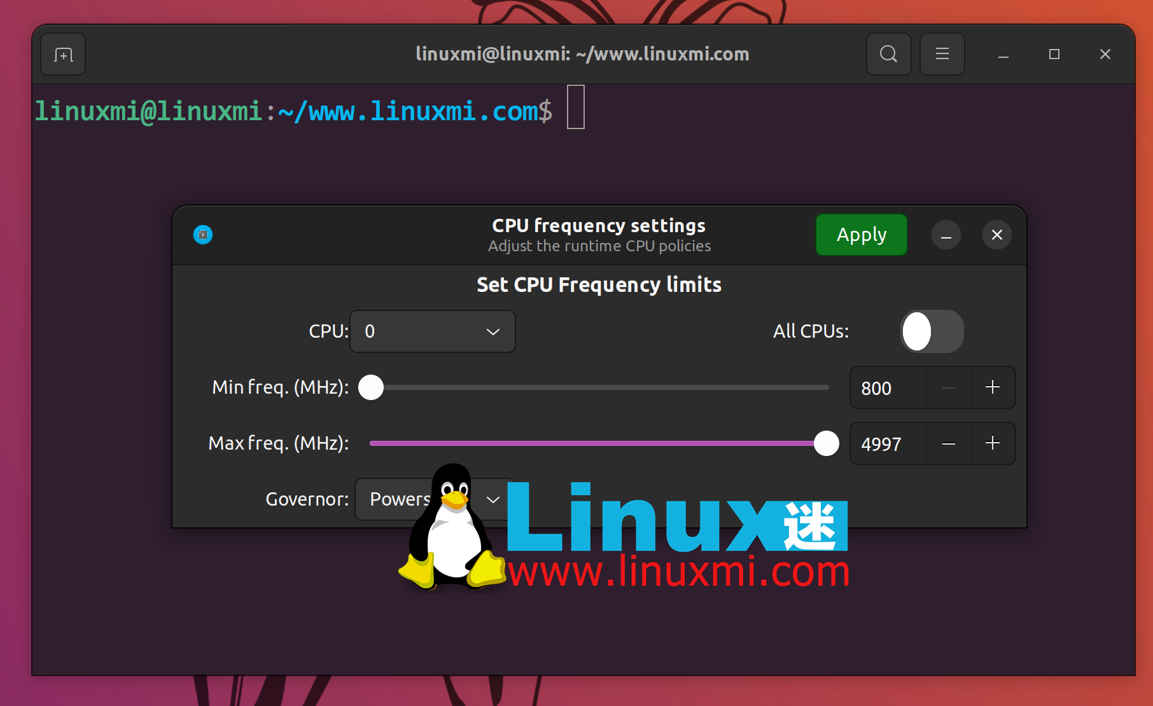The image size is (1153, 706).
Task: Minimize the terminal window
Action: click(1003, 55)
